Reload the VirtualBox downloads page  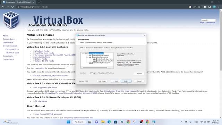[12, 7]
